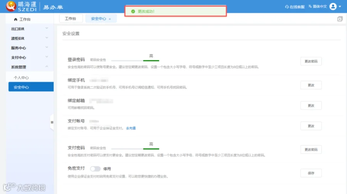Click the 绑定手机 label
Viewport: 347px width, 194px height.
76,80
